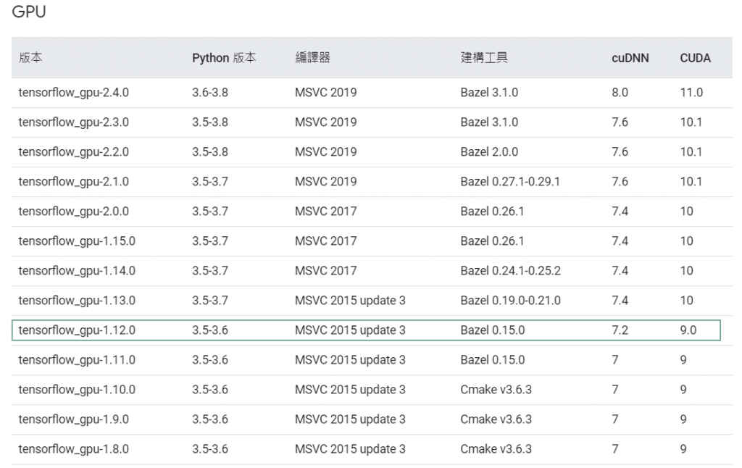
Task: Click MSVC 2015 update 3 in the tensorflow_gpu-1.8.0 row
Action: tap(350, 450)
